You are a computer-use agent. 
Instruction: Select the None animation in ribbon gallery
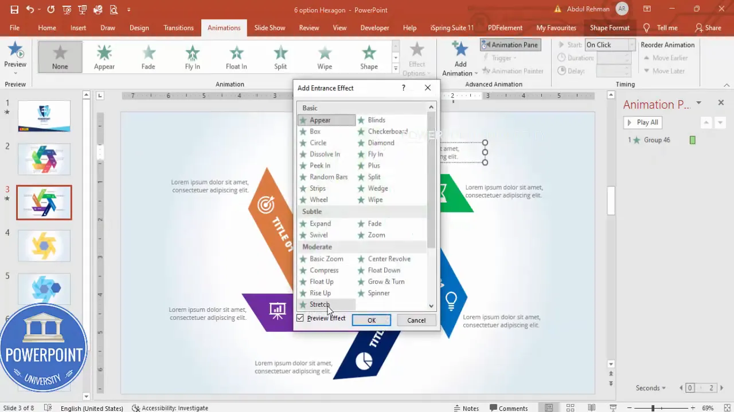[x=60, y=57]
